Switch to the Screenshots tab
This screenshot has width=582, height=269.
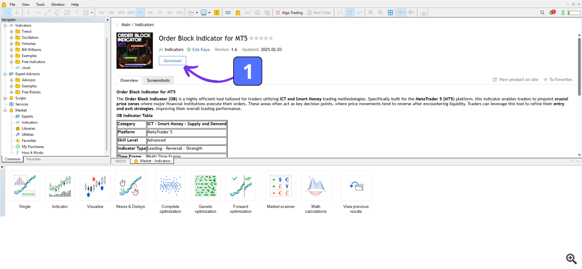pos(158,80)
